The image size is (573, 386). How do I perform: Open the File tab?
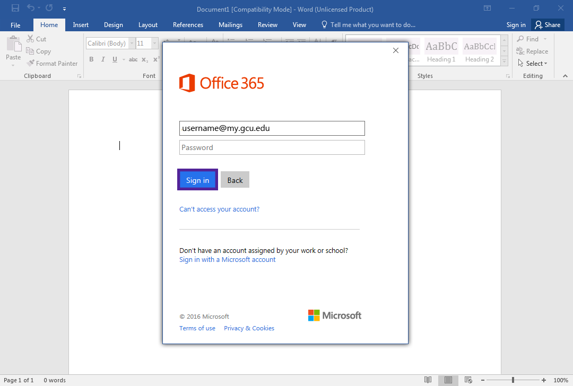pyautogui.click(x=15, y=25)
